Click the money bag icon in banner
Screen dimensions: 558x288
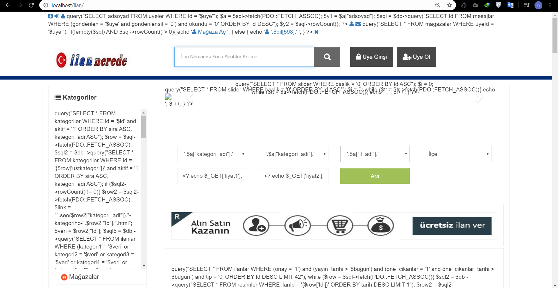pos(380,225)
